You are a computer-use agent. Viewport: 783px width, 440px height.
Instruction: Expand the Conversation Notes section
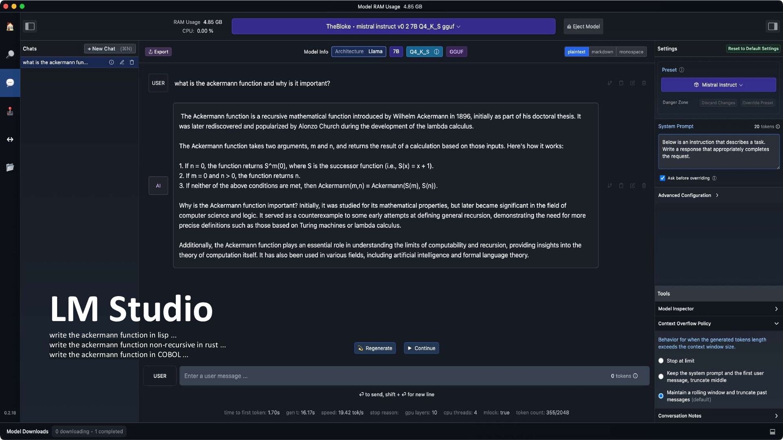[x=718, y=416]
